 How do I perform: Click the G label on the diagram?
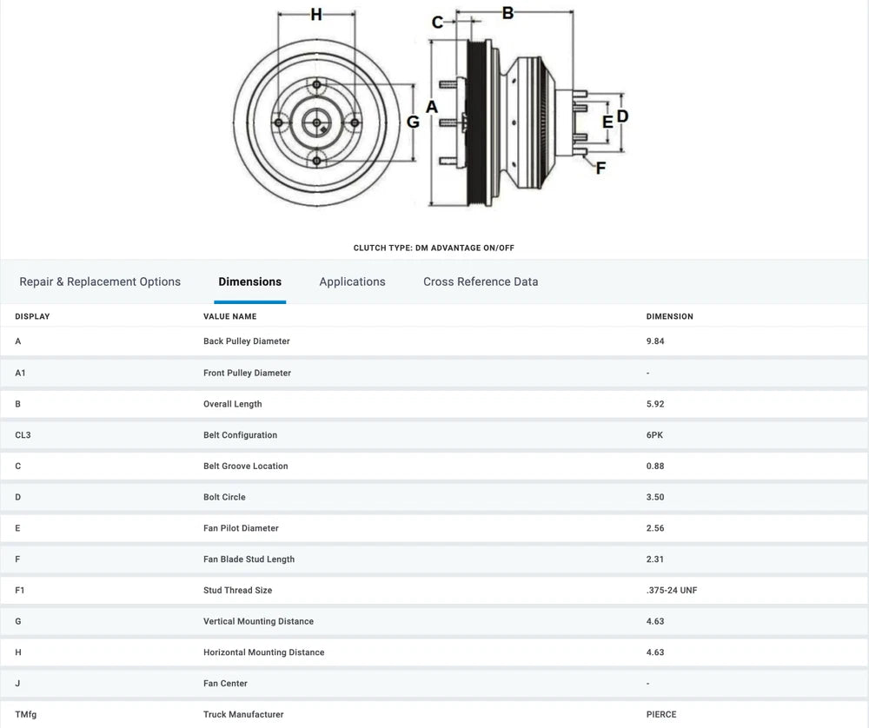pyautogui.click(x=413, y=122)
